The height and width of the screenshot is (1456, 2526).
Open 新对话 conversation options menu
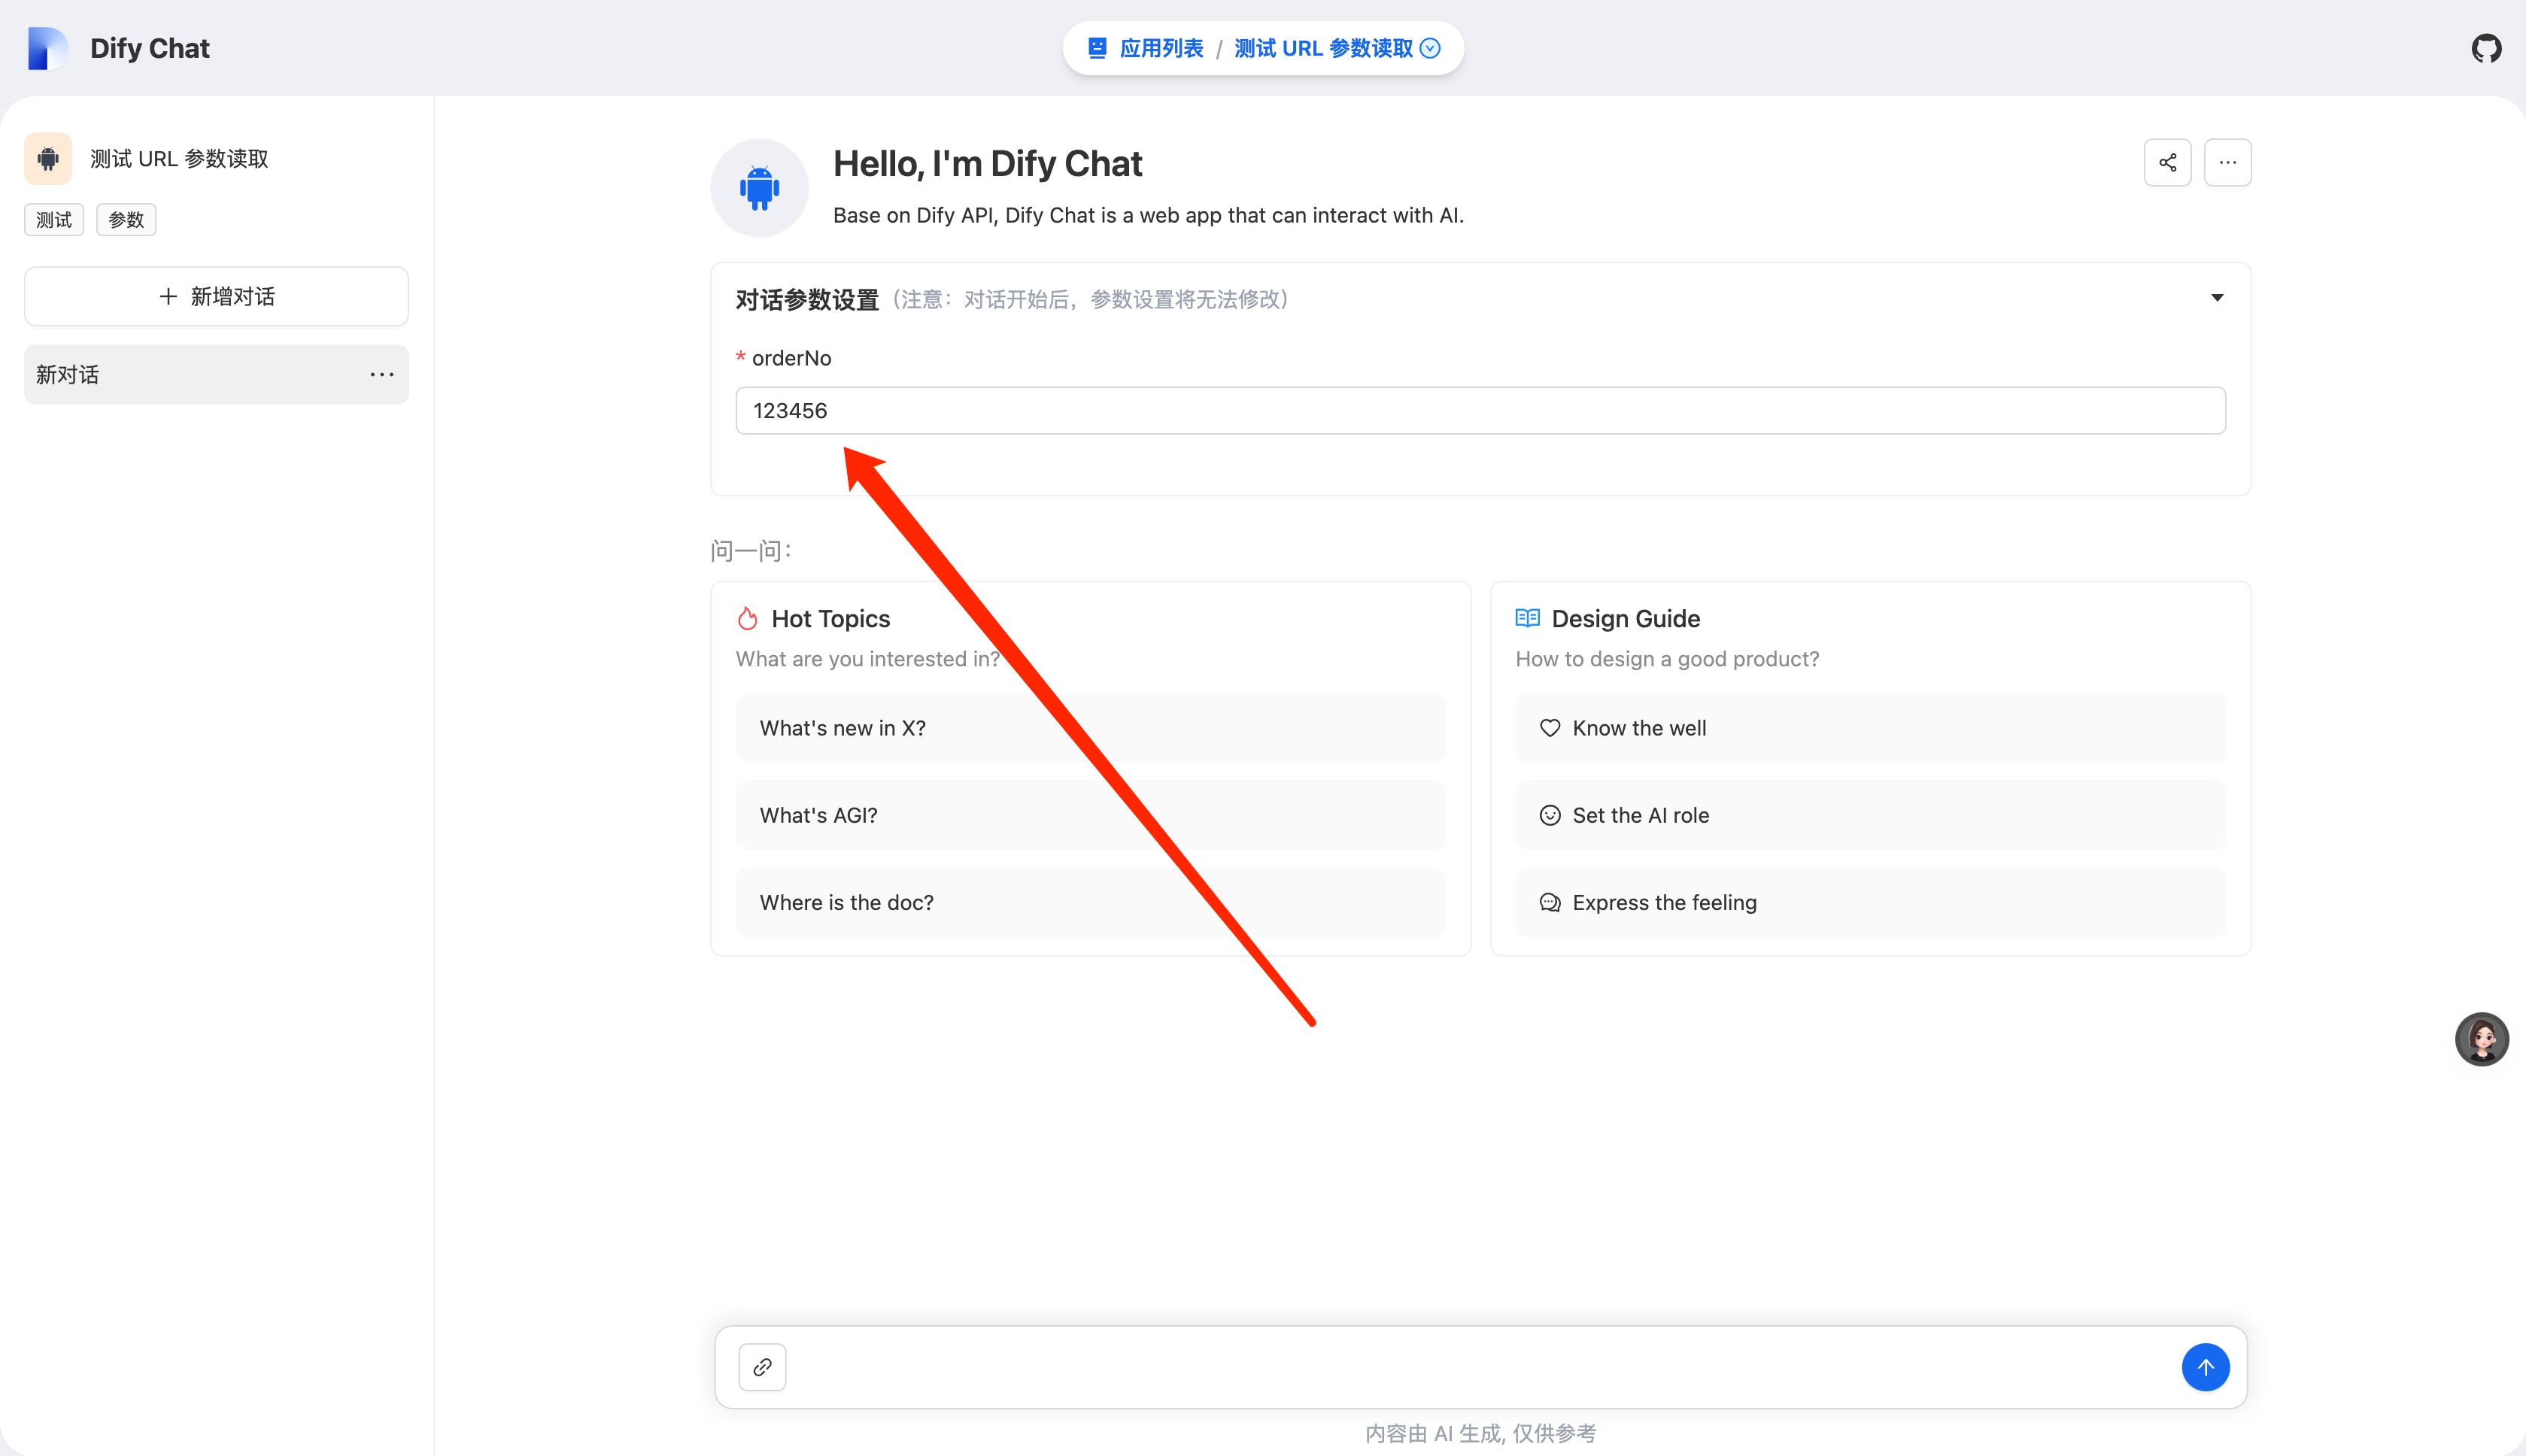[382, 375]
